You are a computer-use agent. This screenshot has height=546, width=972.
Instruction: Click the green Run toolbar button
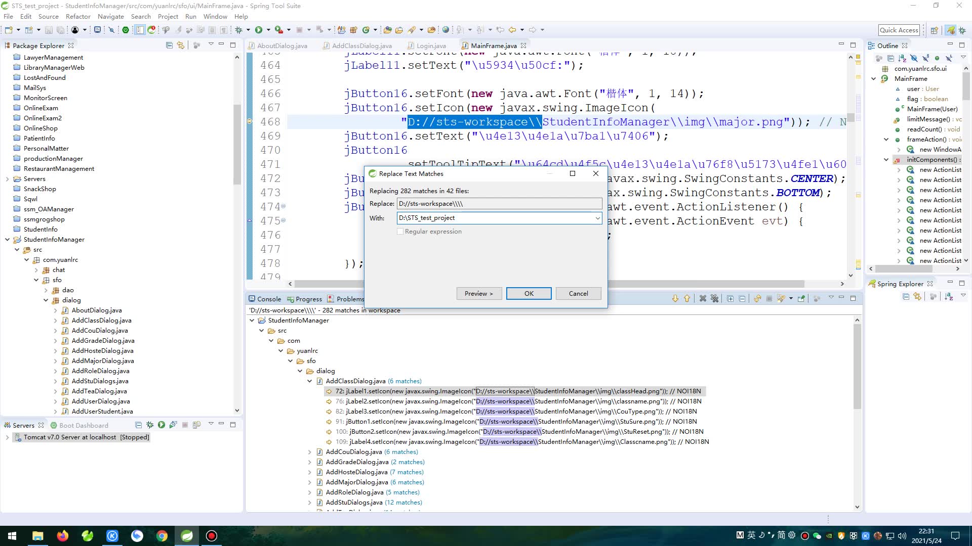259,30
